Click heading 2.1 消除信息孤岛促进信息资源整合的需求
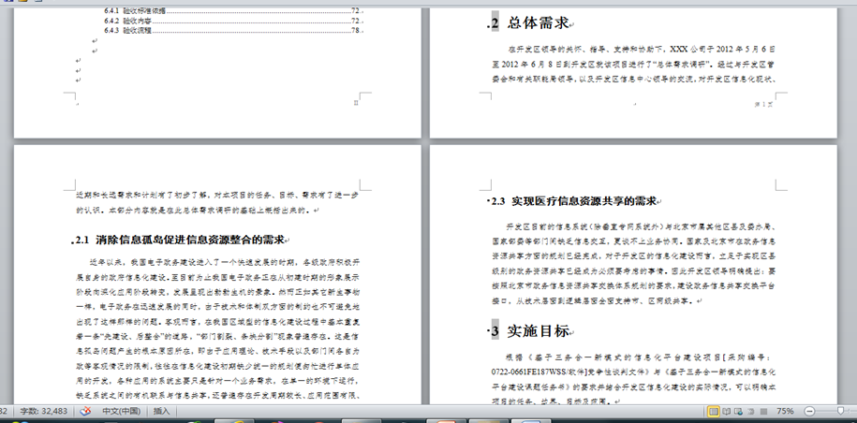The image size is (857, 423). point(180,240)
